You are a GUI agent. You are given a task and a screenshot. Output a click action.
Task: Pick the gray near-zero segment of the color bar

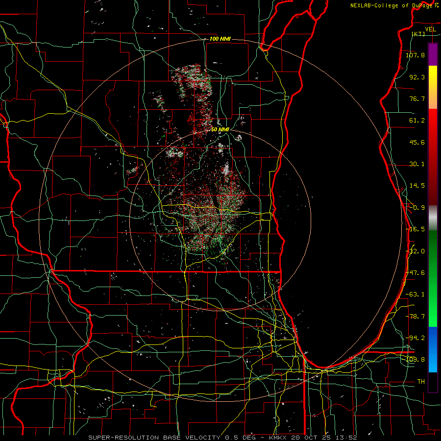433,218
